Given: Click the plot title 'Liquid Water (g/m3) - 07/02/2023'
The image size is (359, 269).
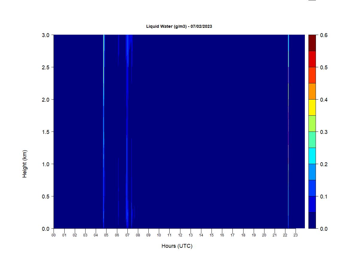Looking at the screenshot, I should point(179,26).
